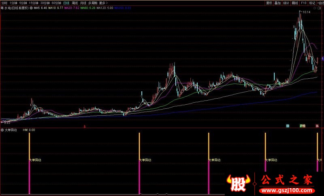Click the MA120: 5.80 label

pos(105,8)
